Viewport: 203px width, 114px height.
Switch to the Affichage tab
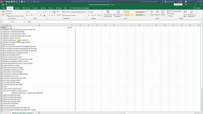click(59, 8)
